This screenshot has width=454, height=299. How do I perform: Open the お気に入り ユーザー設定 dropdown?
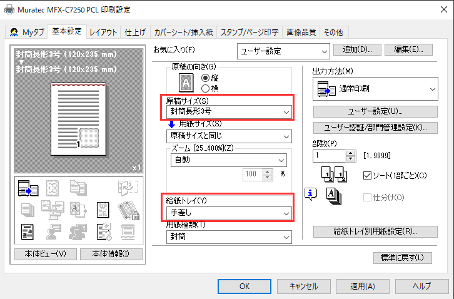coord(283,51)
